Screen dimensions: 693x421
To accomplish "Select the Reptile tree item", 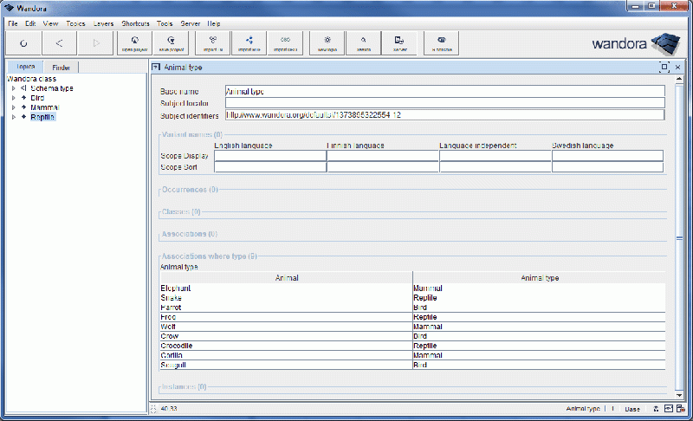I will click(42, 117).
